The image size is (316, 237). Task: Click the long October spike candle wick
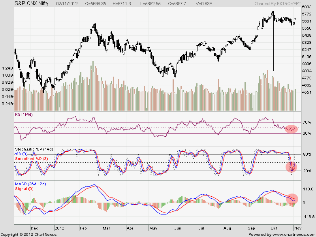click(x=274, y=47)
